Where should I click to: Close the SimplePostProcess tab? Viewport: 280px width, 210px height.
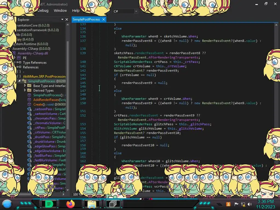click(x=104, y=19)
